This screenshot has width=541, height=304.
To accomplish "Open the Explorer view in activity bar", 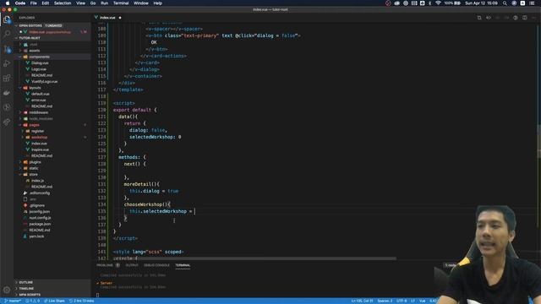I will 7,19.
